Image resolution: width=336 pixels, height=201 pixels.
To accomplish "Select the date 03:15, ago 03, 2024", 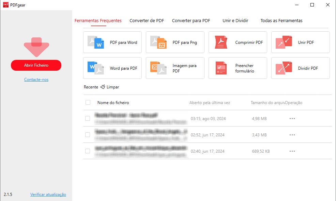I will point(208,119).
